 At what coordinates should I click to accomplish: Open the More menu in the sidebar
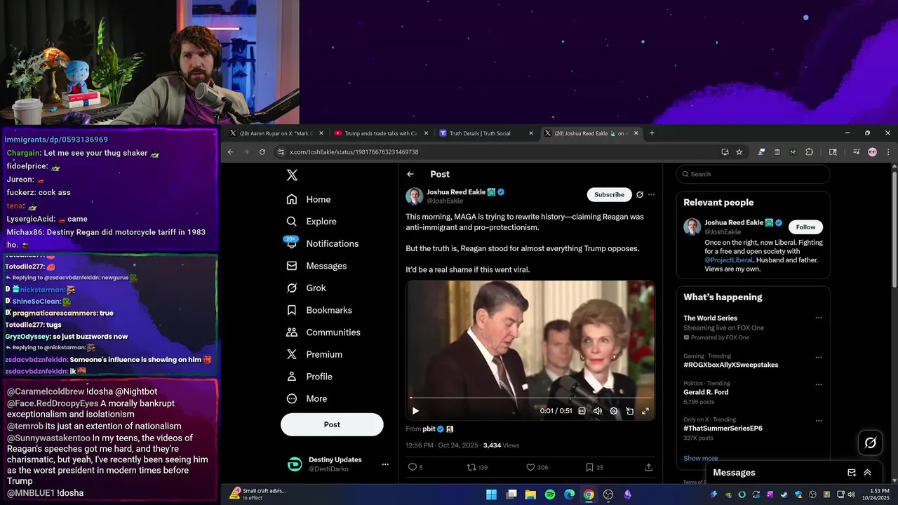pyautogui.click(x=307, y=398)
